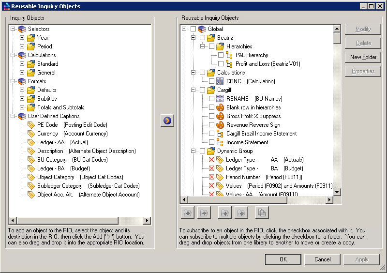Toggle the Income Statement checkbox
Viewport: 387px width, 273px height.
tap(211, 142)
